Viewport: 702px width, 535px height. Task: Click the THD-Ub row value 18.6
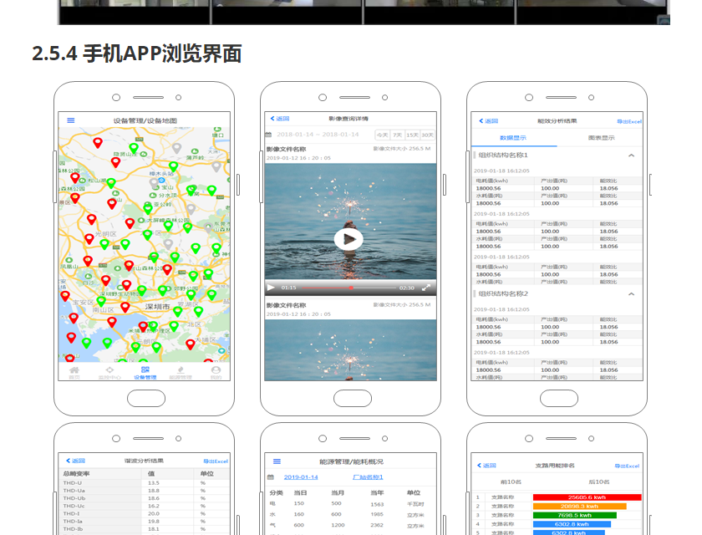pos(154,498)
